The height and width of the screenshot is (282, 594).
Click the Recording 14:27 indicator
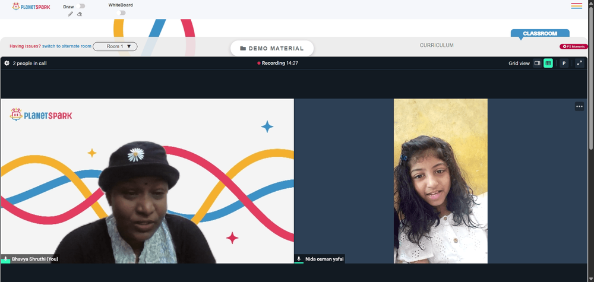277,63
